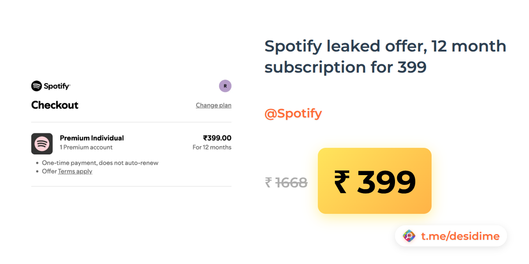This screenshot has width=529, height=264.
Task: Click the orange @Spotify handle
Action: (x=293, y=114)
